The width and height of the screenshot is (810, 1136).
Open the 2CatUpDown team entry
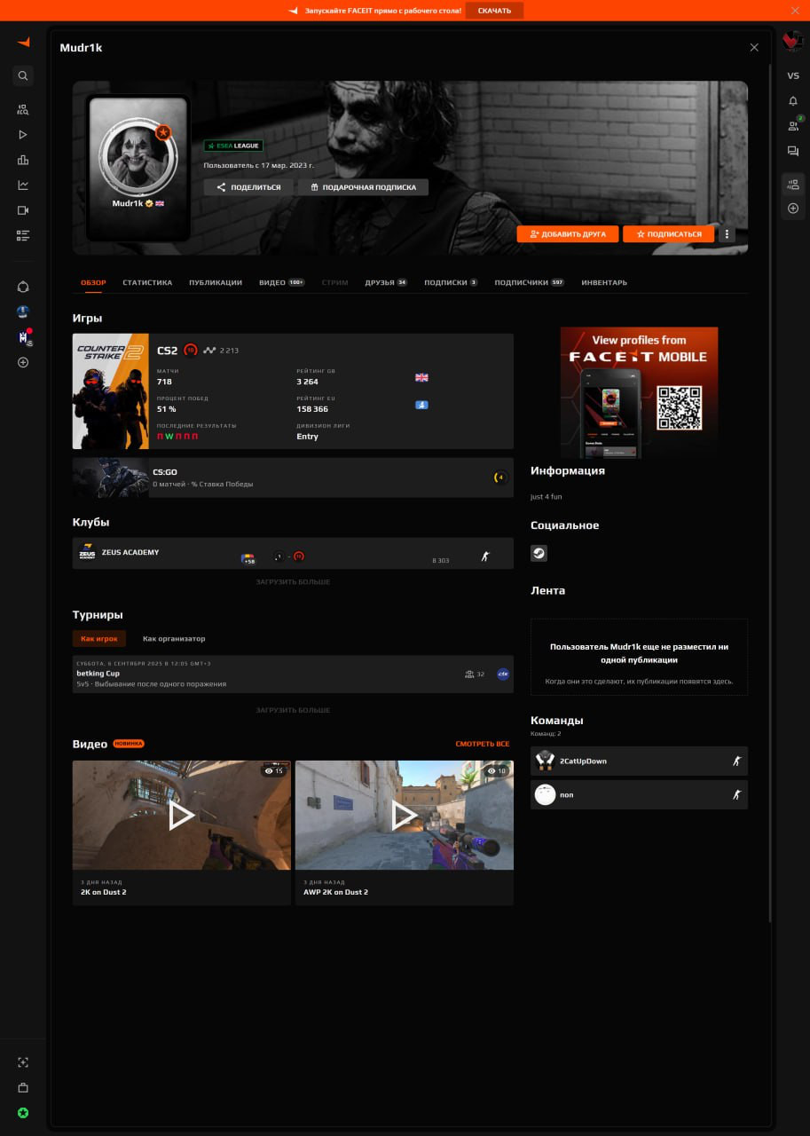click(639, 761)
